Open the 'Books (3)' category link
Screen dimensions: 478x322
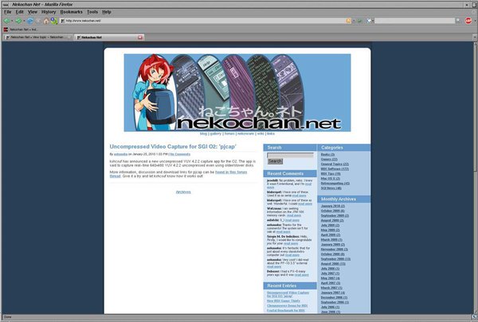click(x=327, y=154)
